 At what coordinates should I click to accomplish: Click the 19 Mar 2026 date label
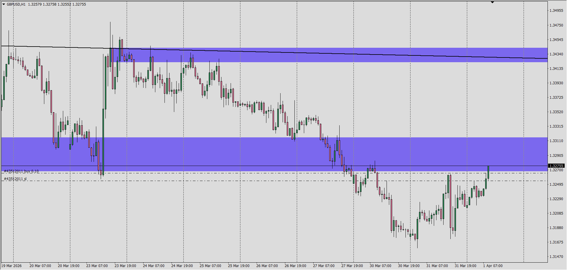tap(12, 266)
